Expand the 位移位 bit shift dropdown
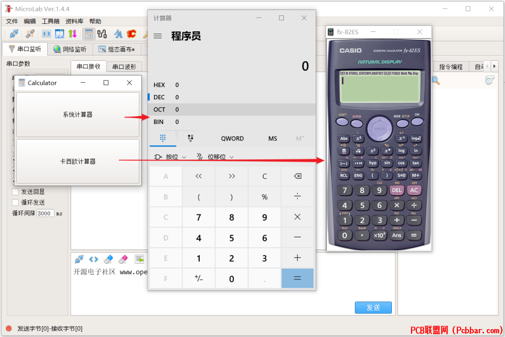The width and height of the screenshot is (505, 337). click(x=215, y=157)
